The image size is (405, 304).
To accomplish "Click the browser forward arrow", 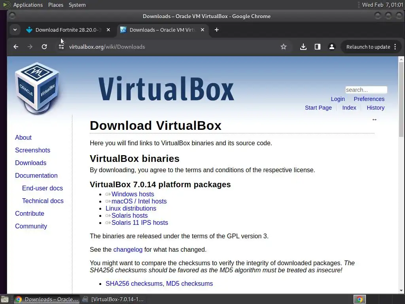I will click(x=30, y=47).
